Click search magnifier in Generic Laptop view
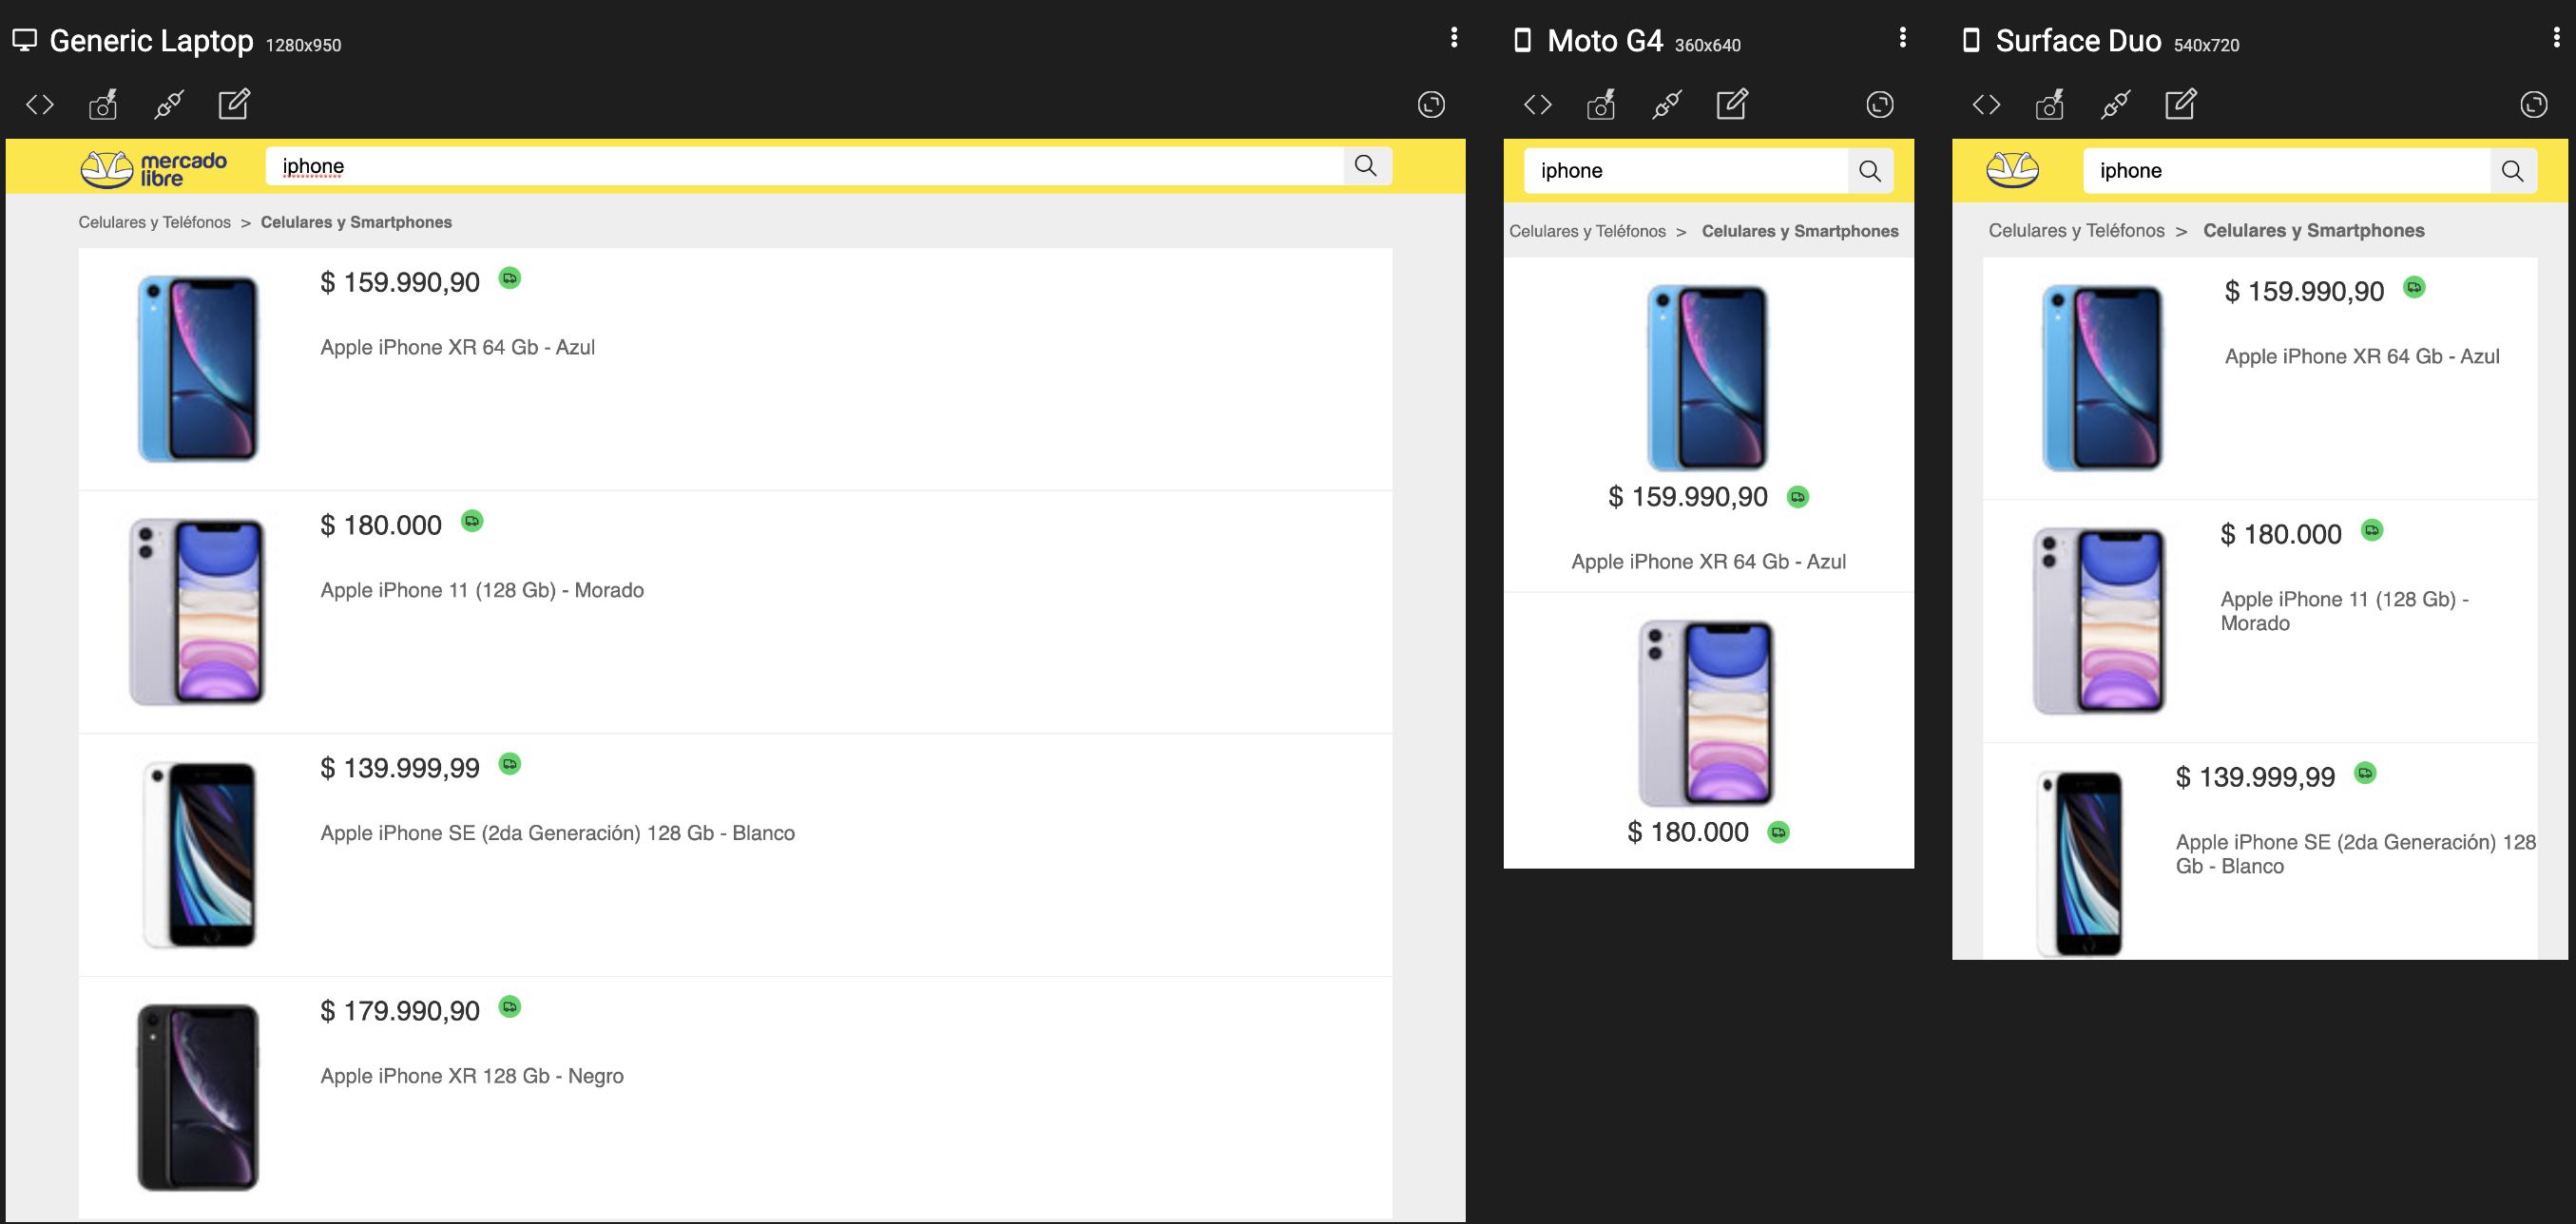 (1366, 166)
